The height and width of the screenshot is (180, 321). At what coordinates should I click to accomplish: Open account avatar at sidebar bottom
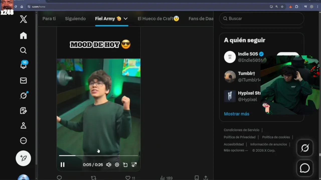click(23, 177)
